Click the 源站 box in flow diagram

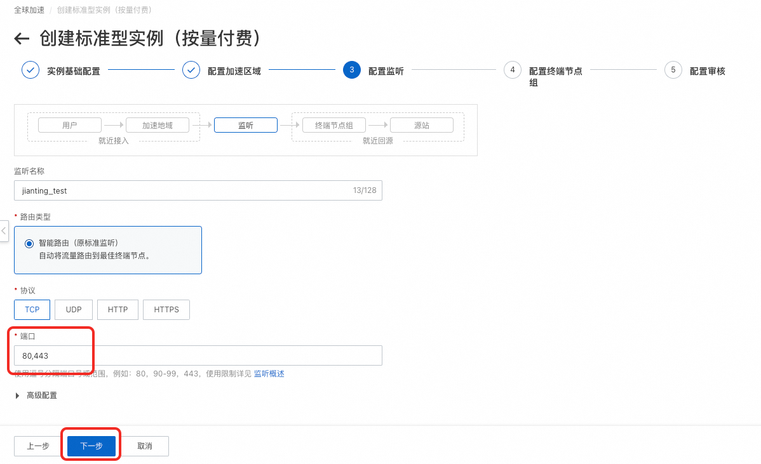(x=422, y=125)
